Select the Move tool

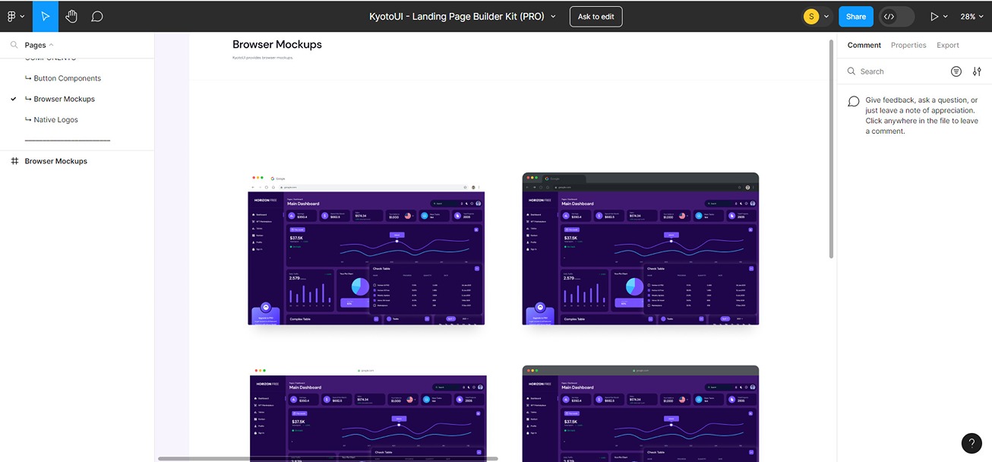[46, 15]
